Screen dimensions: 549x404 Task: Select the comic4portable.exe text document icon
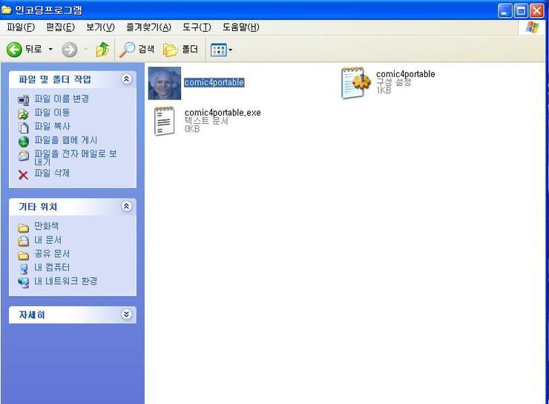click(x=164, y=121)
